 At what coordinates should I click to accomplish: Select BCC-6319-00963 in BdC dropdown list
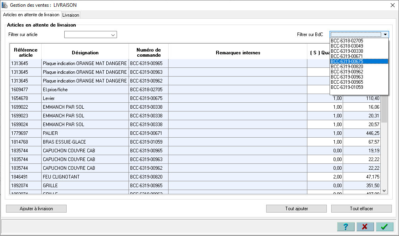pos(359,77)
